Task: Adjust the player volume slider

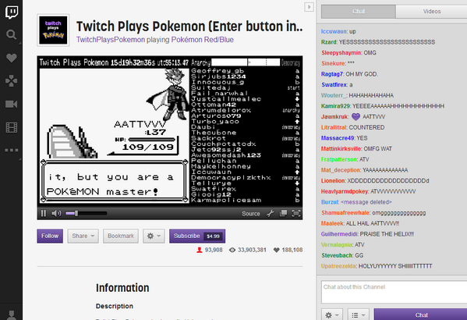Action: [x=86, y=213]
